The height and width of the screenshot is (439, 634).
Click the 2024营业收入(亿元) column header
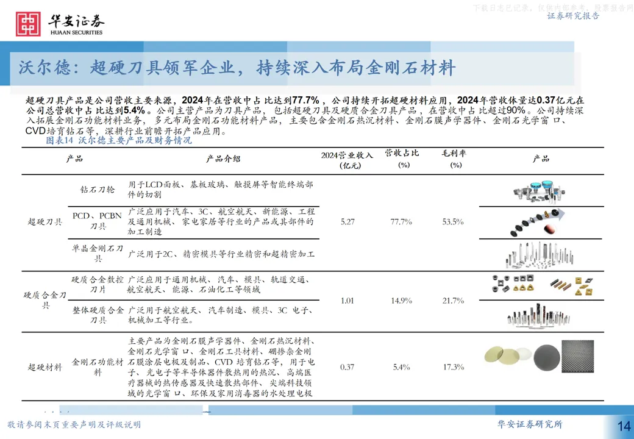[347, 160]
